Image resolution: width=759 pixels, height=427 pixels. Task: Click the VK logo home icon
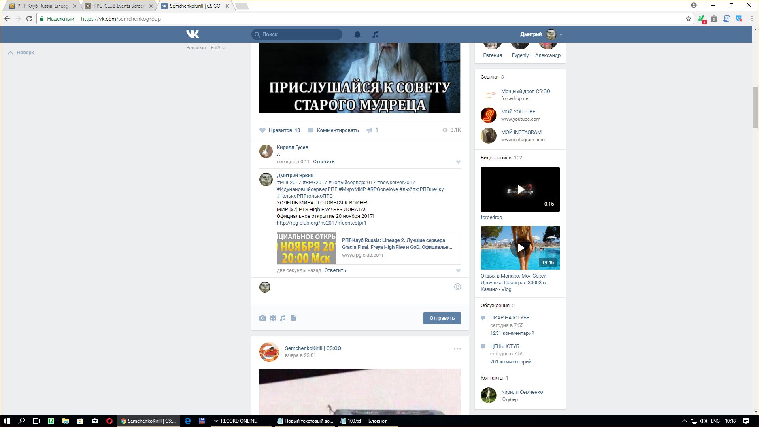pyautogui.click(x=193, y=34)
